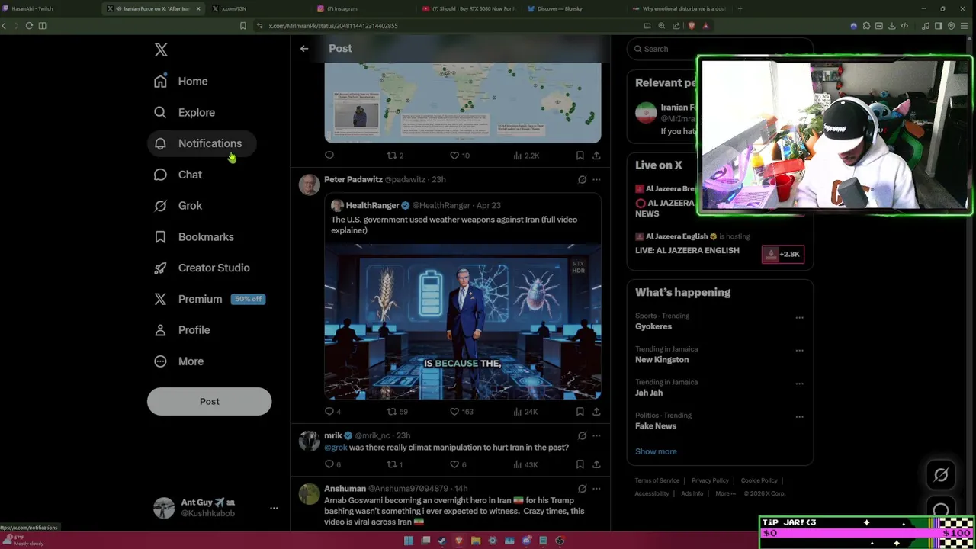The image size is (976, 549).
Task: Open the world map image thumbnail
Action: [x=463, y=102]
